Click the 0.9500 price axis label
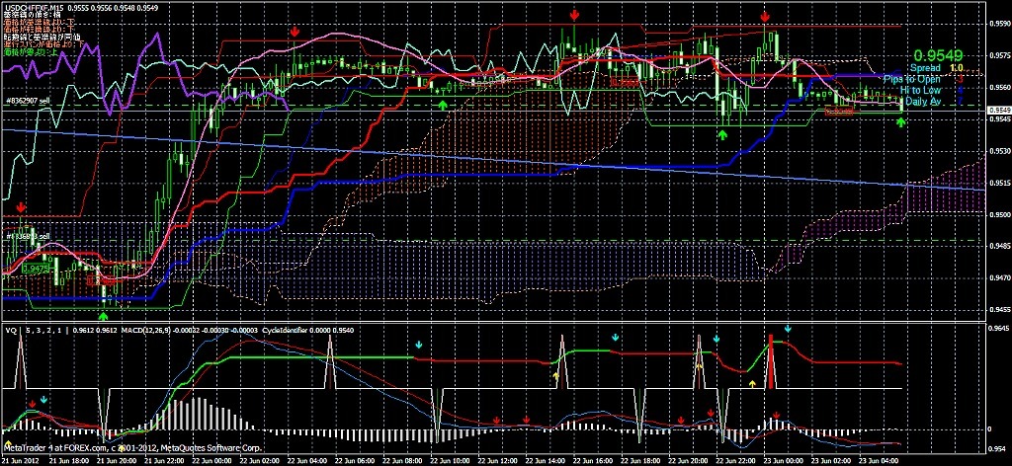The height and width of the screenshot is (466, 1012). [998, 214]
